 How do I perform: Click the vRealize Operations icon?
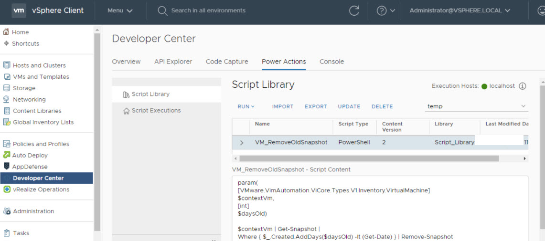(x=7, y=189)
